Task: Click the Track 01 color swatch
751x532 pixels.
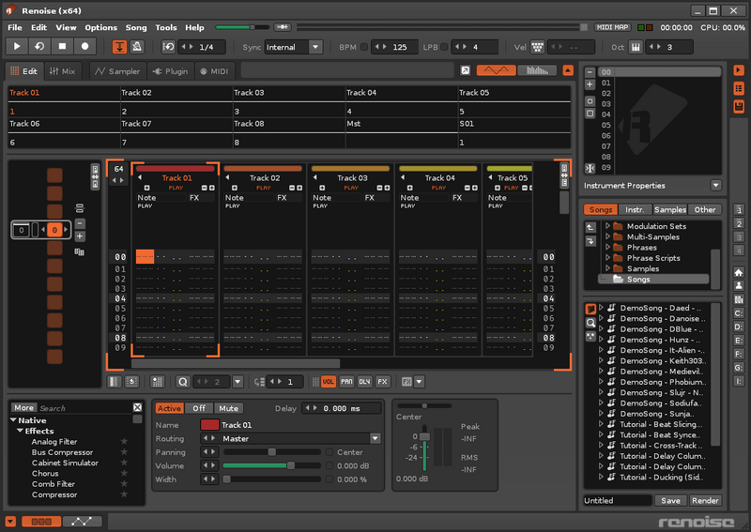Action: tap(208, 425)
